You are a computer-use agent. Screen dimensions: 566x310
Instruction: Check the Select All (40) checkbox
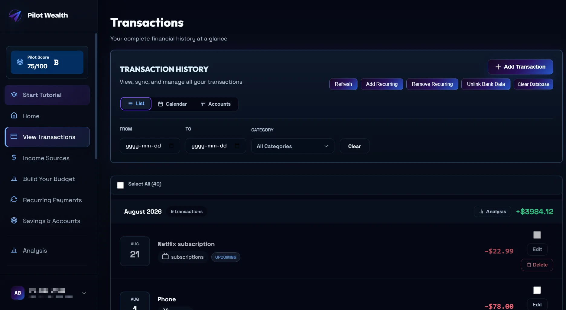120,185
